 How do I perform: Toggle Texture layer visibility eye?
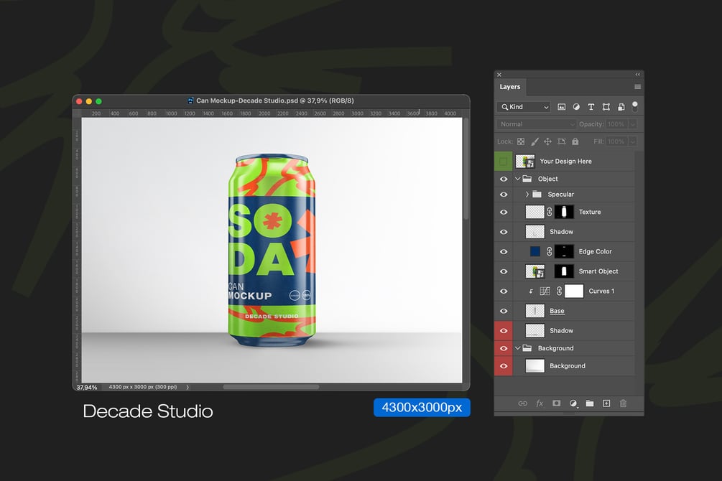tap(504, 212)
